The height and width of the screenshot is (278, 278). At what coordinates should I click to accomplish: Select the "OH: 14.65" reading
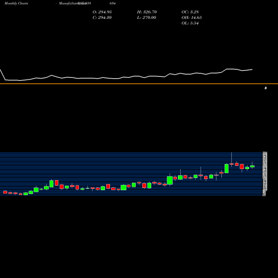point(191,17)
